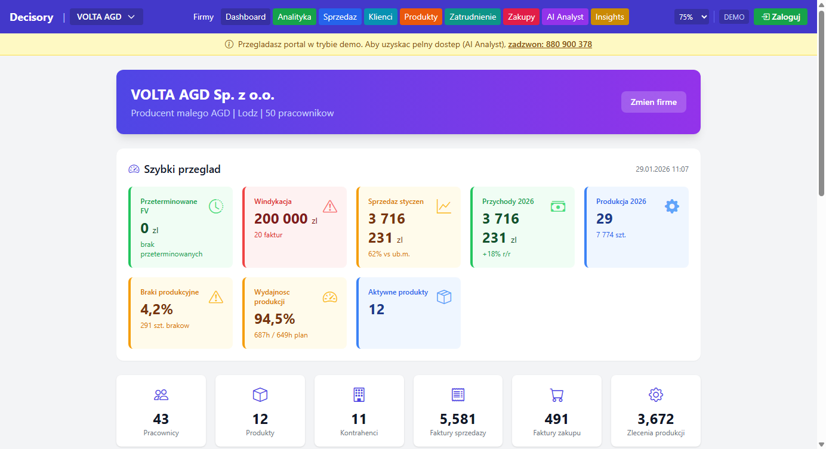The height and width of the screenshot is (449, 826).
Task: Click the clock icon on Przeterminowane FV card
Action: click(x=216, y=206)
